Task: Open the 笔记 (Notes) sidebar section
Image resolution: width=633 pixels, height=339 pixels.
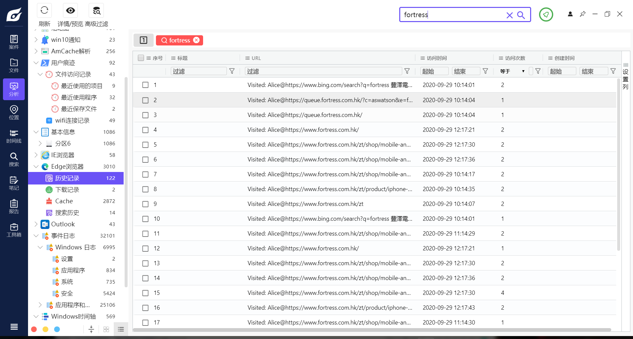Action: (x=14, y=183)
